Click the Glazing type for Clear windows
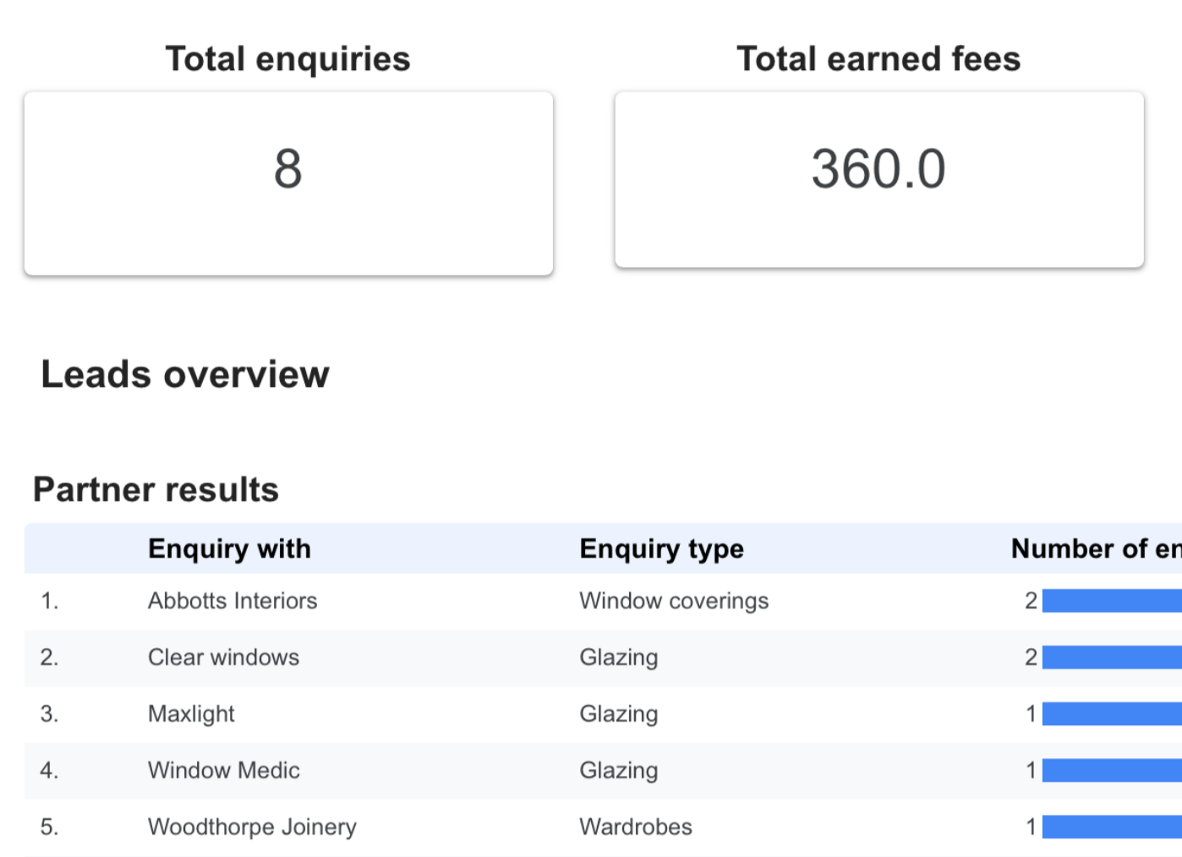1182x857 pixels. (x=618, y=658)
